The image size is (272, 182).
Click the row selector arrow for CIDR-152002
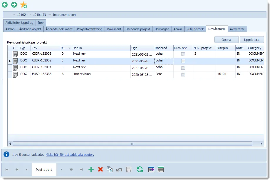[x=10, y=61]
